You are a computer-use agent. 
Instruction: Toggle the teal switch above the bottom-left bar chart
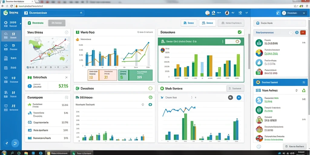(x=150, y=104)
